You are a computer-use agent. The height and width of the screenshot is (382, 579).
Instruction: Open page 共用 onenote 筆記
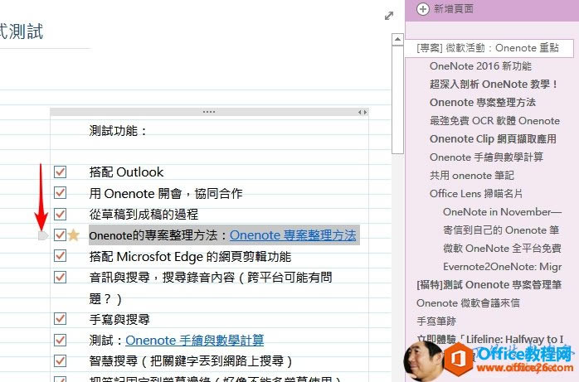(471, 175)
